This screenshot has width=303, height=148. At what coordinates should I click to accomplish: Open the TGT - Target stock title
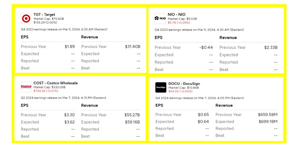coord(44,15)
